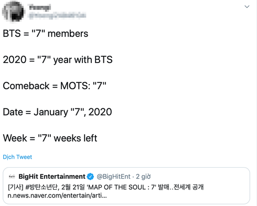Open the n.news.naver.com article link
The height and width of the screenshot is (206, 257).
pos(57,195)
